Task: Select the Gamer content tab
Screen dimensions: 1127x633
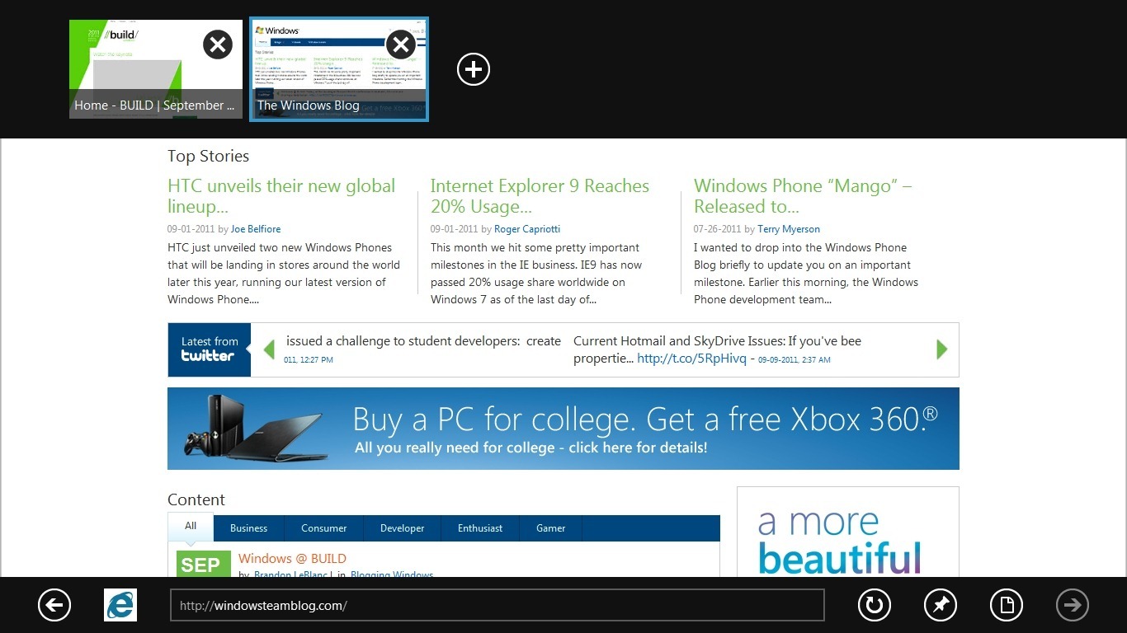Action: pyautogui.click(x=551, y=528)
